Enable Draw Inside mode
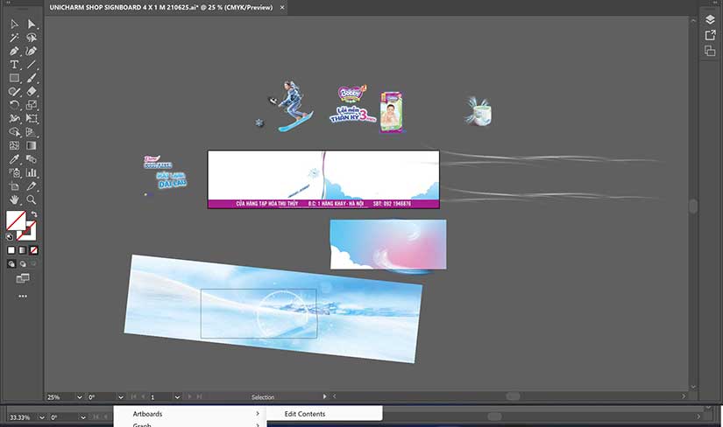Screen dimensions: 723x427 pos(33,264)
